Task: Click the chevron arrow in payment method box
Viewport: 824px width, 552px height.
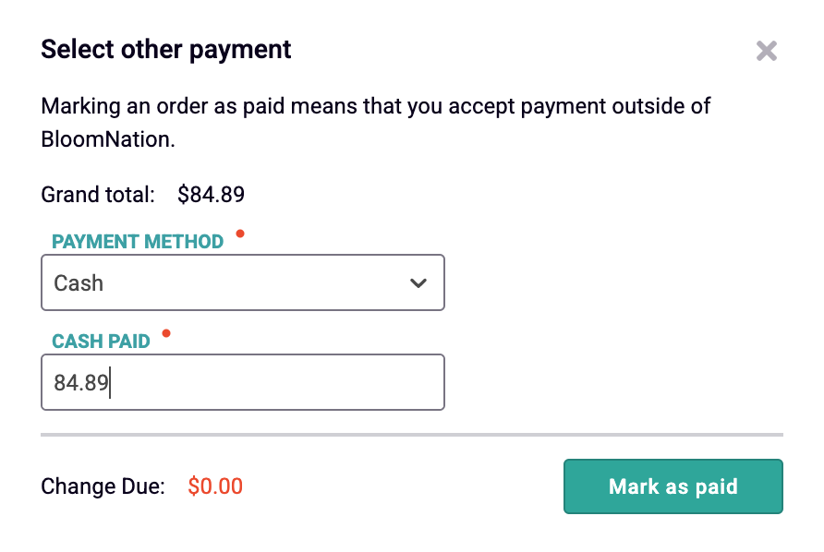Action: tap(418, 283)
